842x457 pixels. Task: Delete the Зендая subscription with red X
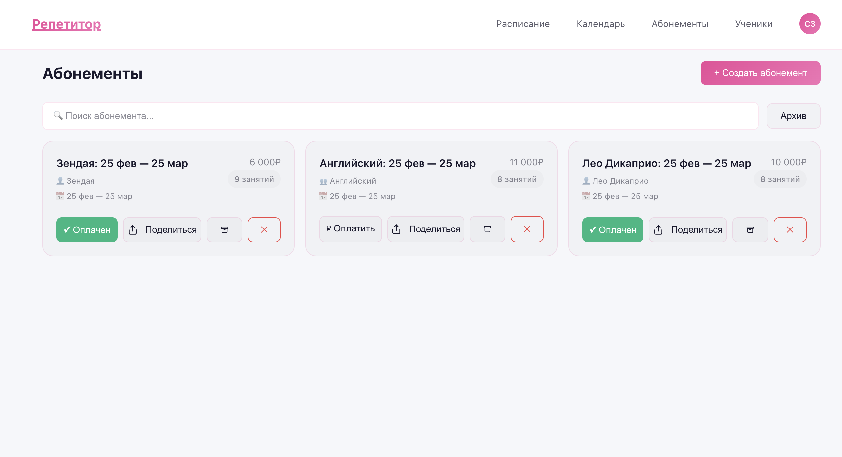(x=264, y=230)
